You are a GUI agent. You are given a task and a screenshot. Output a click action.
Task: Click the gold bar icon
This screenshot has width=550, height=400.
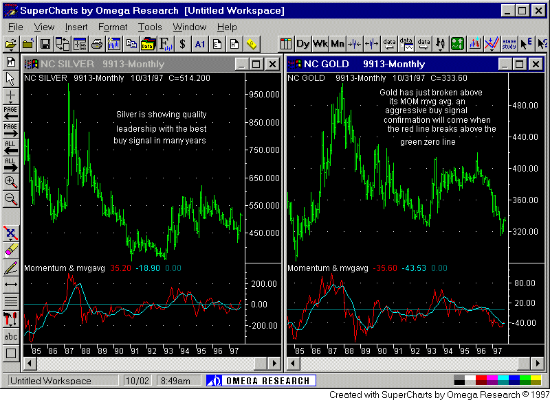point(252,44)
